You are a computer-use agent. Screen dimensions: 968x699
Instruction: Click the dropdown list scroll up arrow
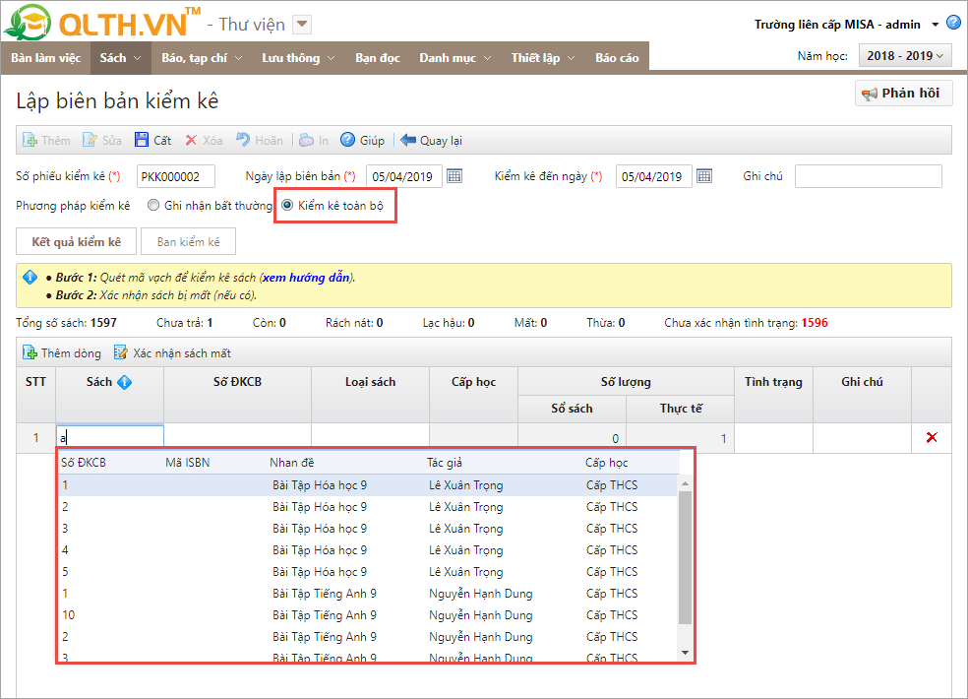685,482
